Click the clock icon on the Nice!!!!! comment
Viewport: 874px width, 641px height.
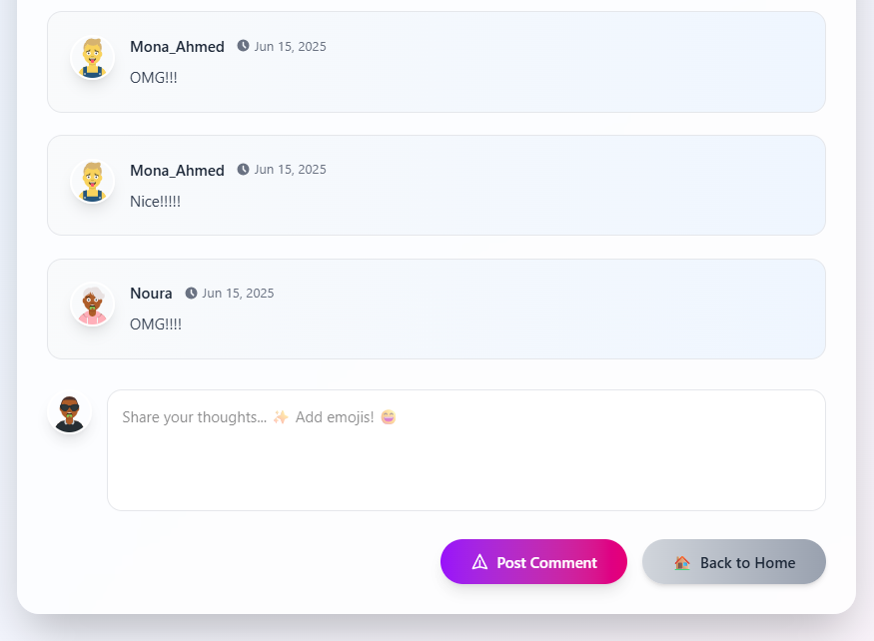tap(243, 169)
